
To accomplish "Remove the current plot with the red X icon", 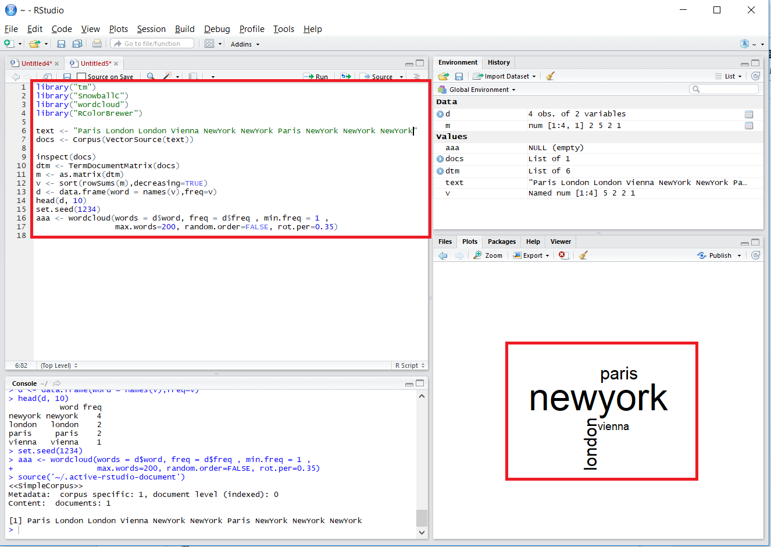I will [562, 255].
